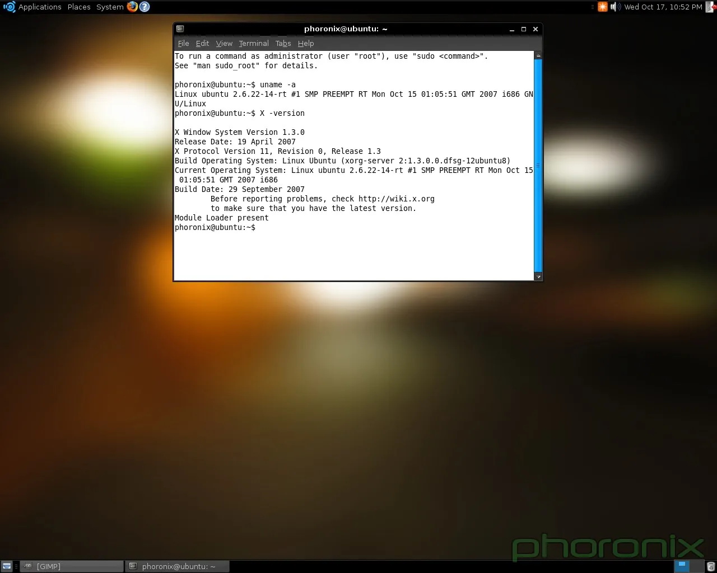Select the phoronix@ubuntu taskbar button

point(178,566)
